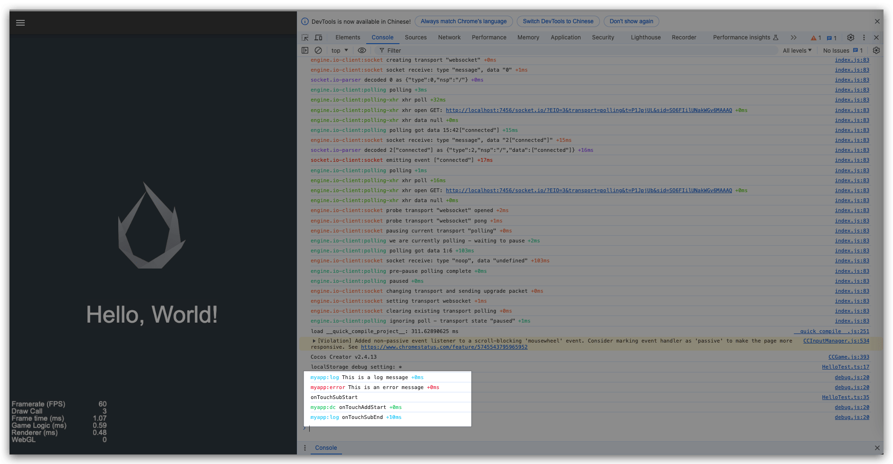The height and width of the screenshot is (464, 893).
Task: Switch to the Network tab
Action: [x=449, y=37]
